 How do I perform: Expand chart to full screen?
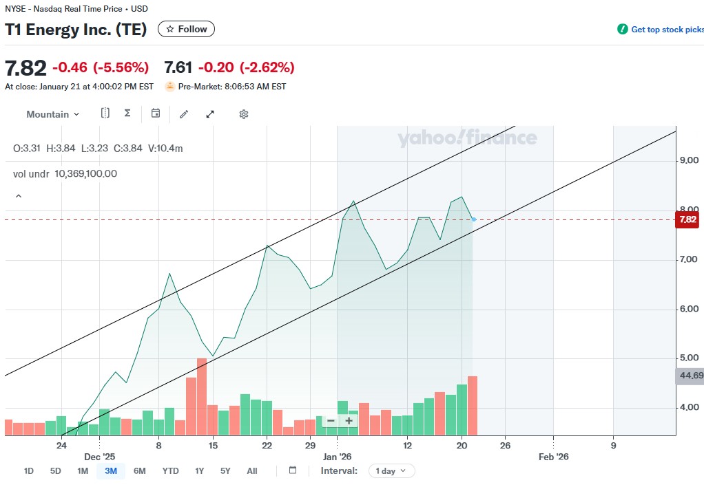[x=210, y=114]
